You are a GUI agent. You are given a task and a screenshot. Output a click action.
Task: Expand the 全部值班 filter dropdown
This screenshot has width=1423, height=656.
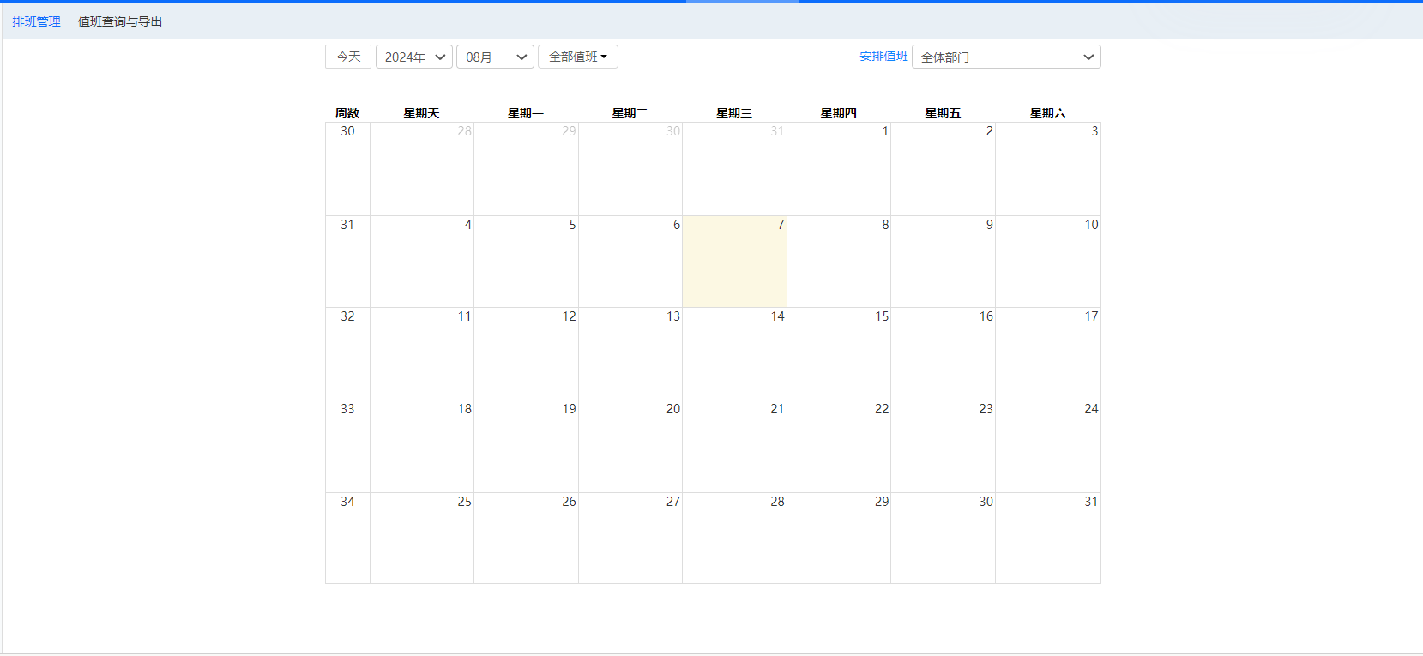[x=577, y=57]
